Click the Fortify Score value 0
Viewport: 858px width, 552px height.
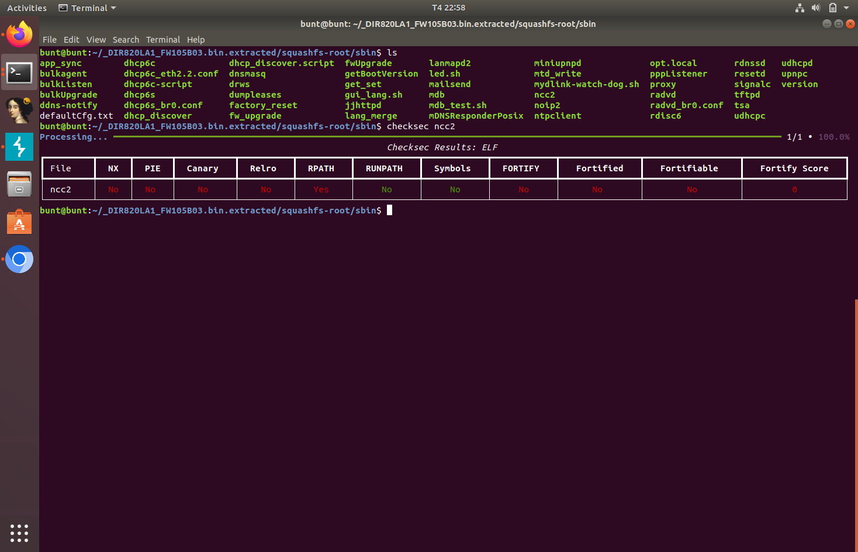[794, 189]
